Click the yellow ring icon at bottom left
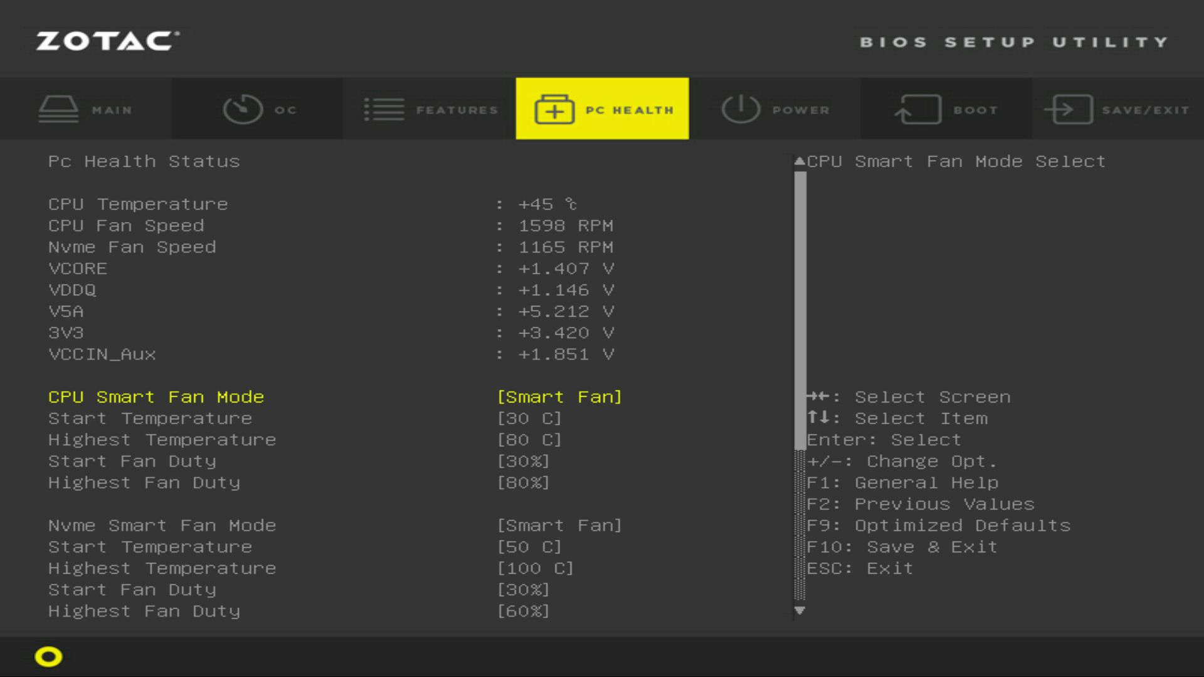 (48, 656)
